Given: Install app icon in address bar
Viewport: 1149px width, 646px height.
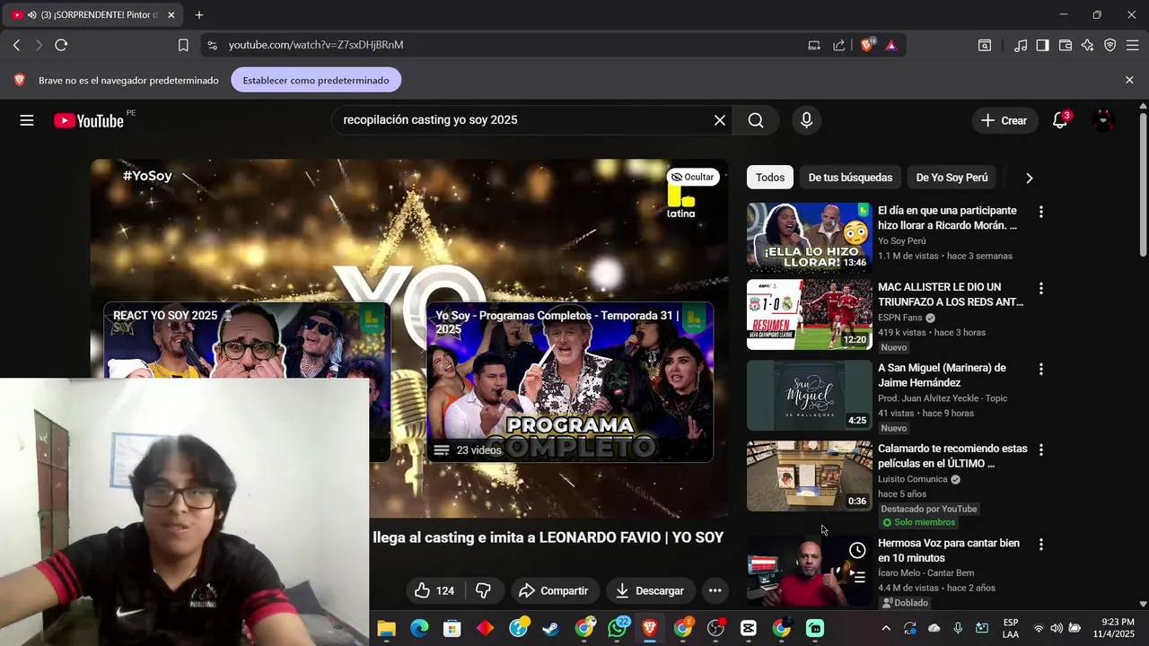Looking at the screenshot, I should click(x=814, y=45).
